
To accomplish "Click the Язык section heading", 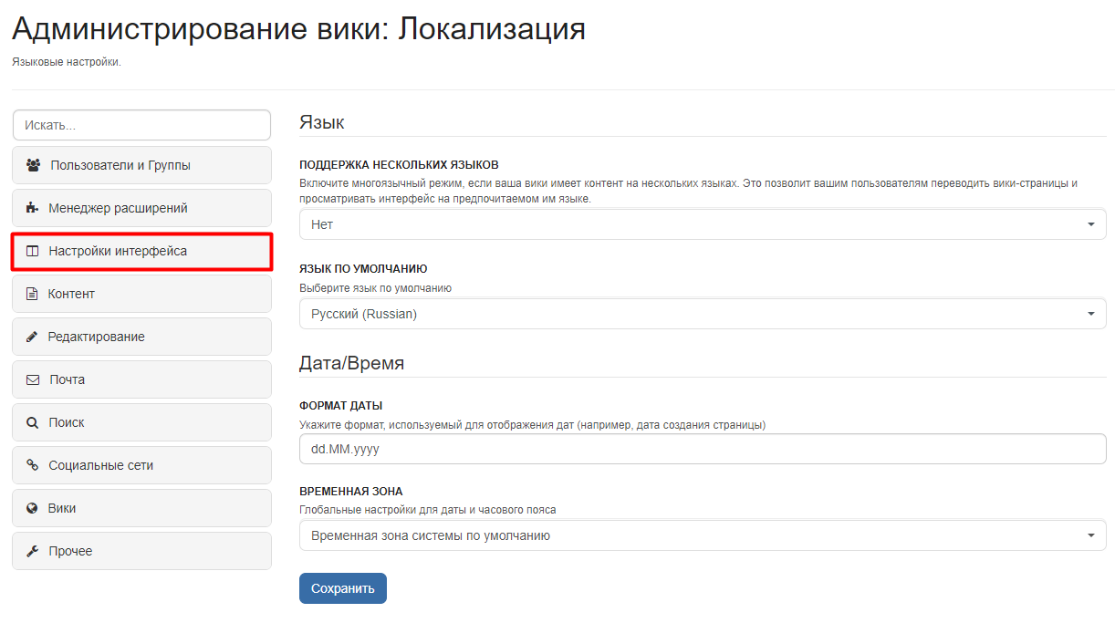I will click(x=321, y=122).
